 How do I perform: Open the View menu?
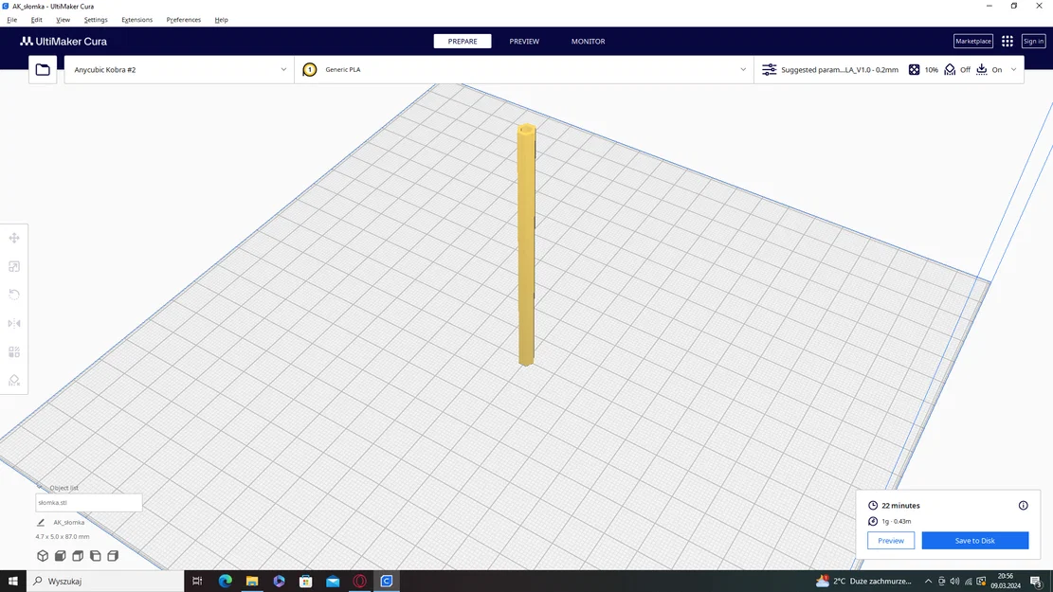pyautogui.click(x=64, y=20)
